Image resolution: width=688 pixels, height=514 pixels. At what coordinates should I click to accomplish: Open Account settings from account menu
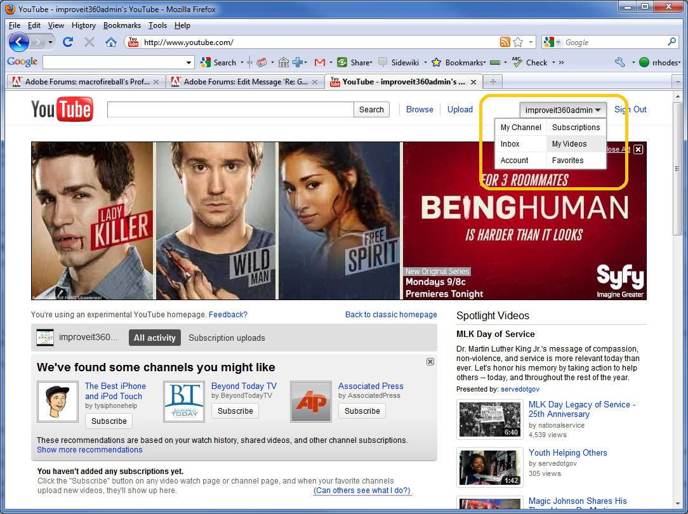(x=521, y=161)
